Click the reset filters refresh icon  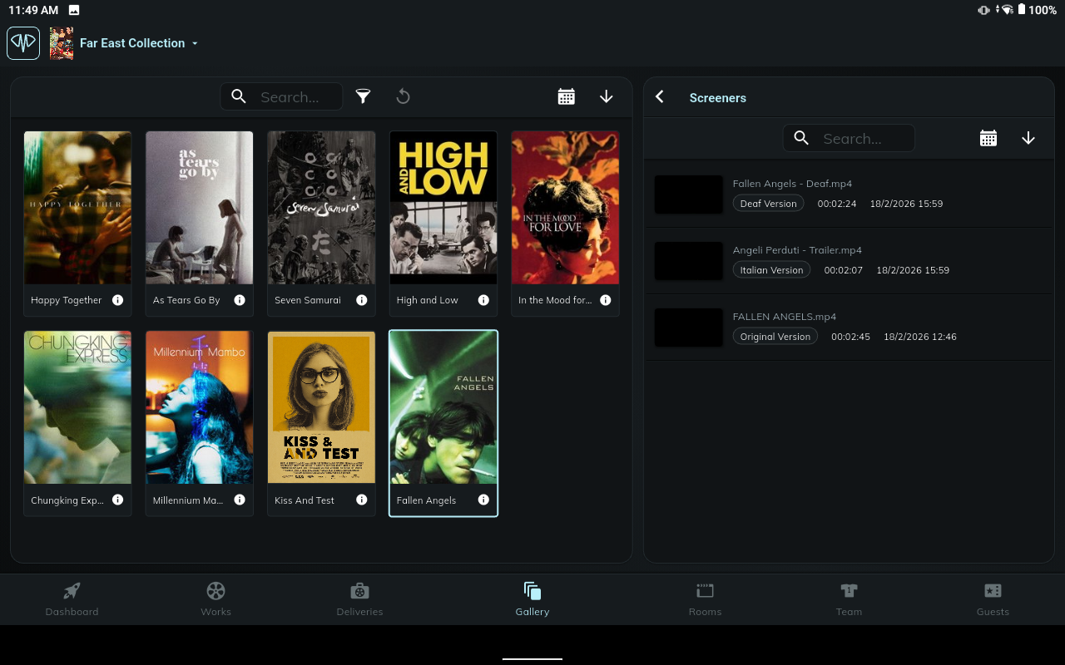pyautogui.click(x=403, y=96)
